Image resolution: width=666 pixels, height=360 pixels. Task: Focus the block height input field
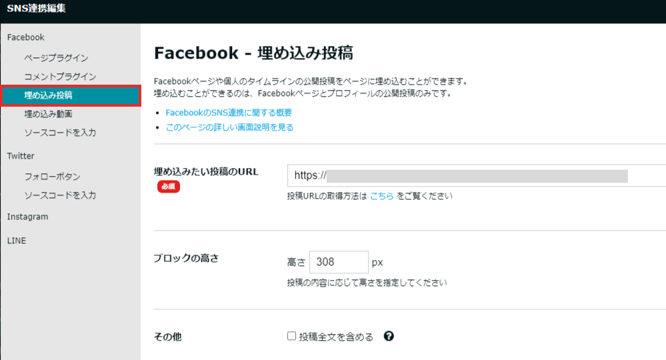[339, 262]
